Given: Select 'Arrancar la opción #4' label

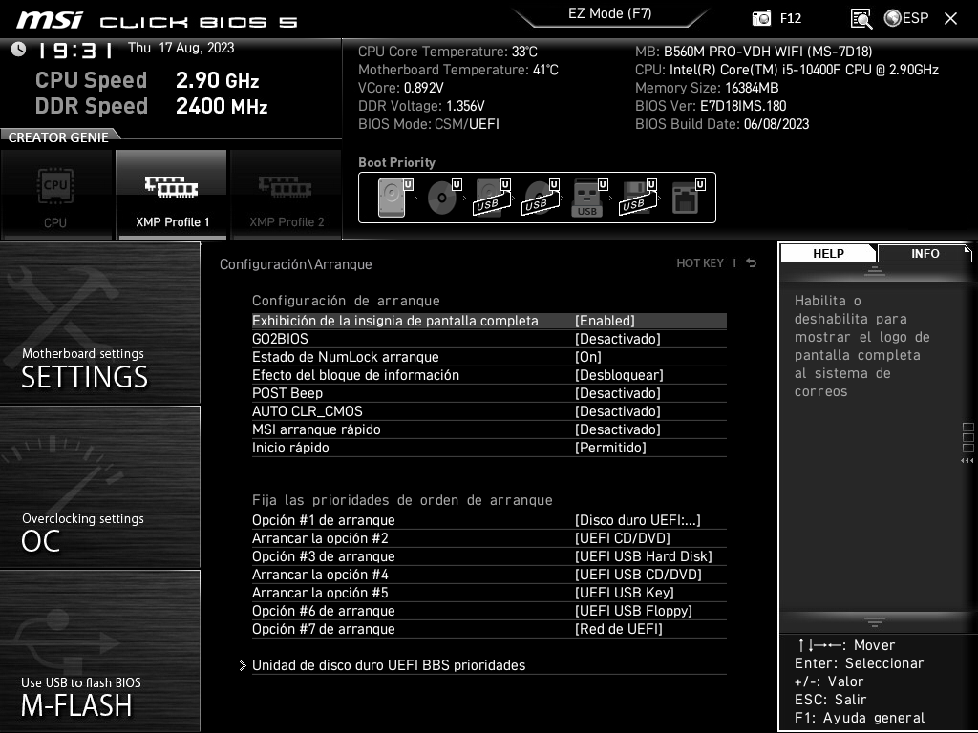Looking at the screenshot, I should pyautogui.click(x=320, y=574).
